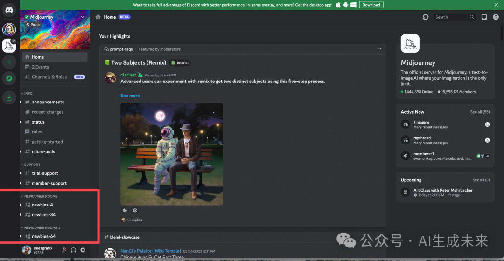504x261 pixels.
Task: Collapse the NEWCOMER ROOMS 2 category
Action: [41, 227]
